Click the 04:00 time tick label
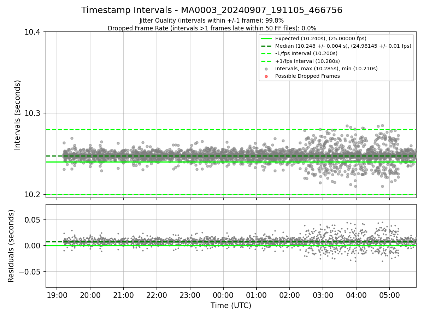The image size is (424, 318). coord(356,295)
